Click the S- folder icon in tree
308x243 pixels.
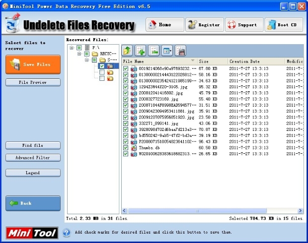[102, 60]
